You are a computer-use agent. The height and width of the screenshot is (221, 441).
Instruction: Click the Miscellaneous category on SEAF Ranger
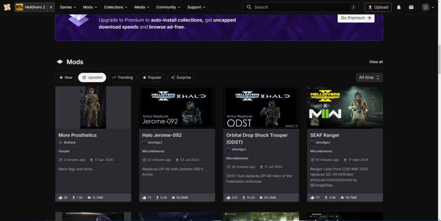321,151
